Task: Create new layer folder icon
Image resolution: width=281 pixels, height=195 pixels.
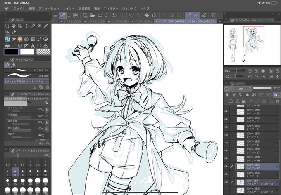Action: click(244, 101)
